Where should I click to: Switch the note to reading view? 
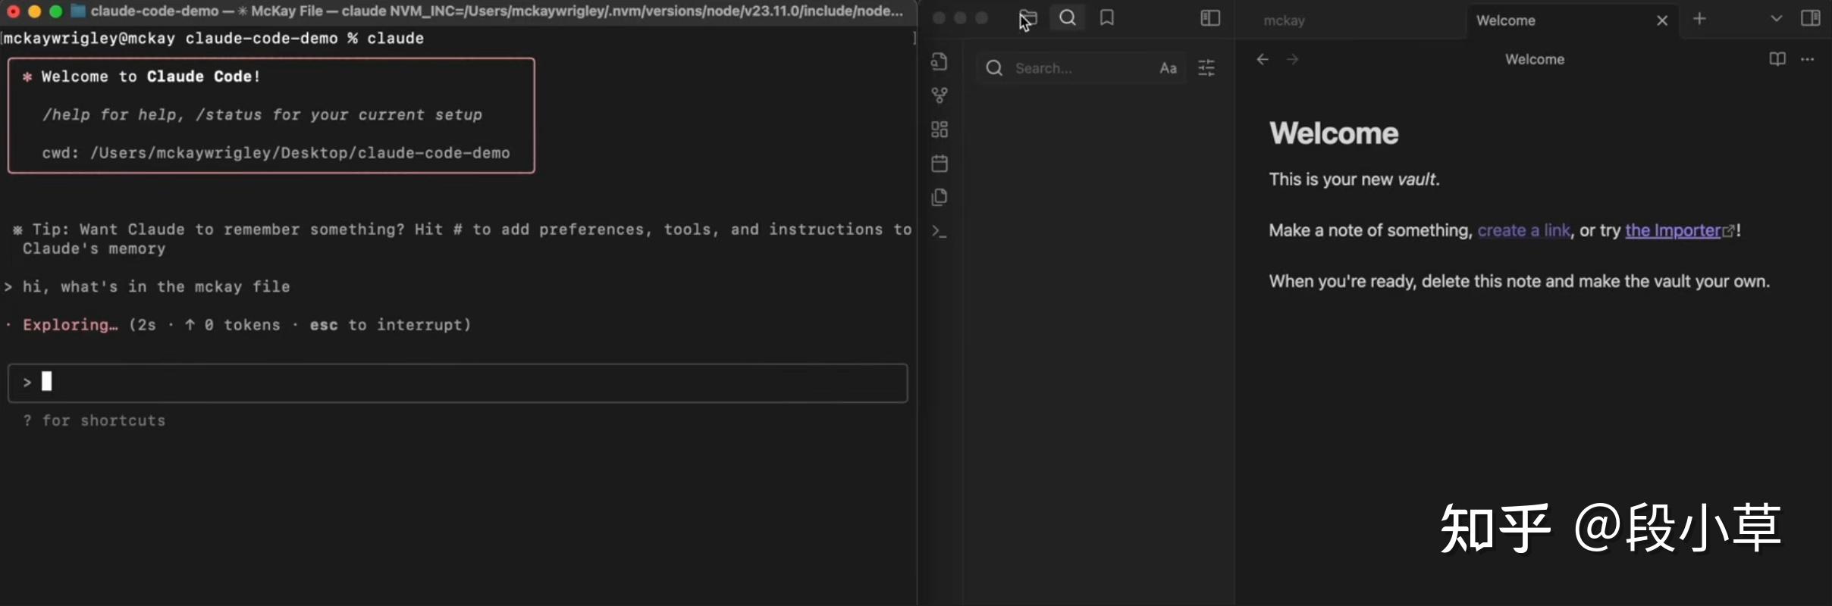1777,59
